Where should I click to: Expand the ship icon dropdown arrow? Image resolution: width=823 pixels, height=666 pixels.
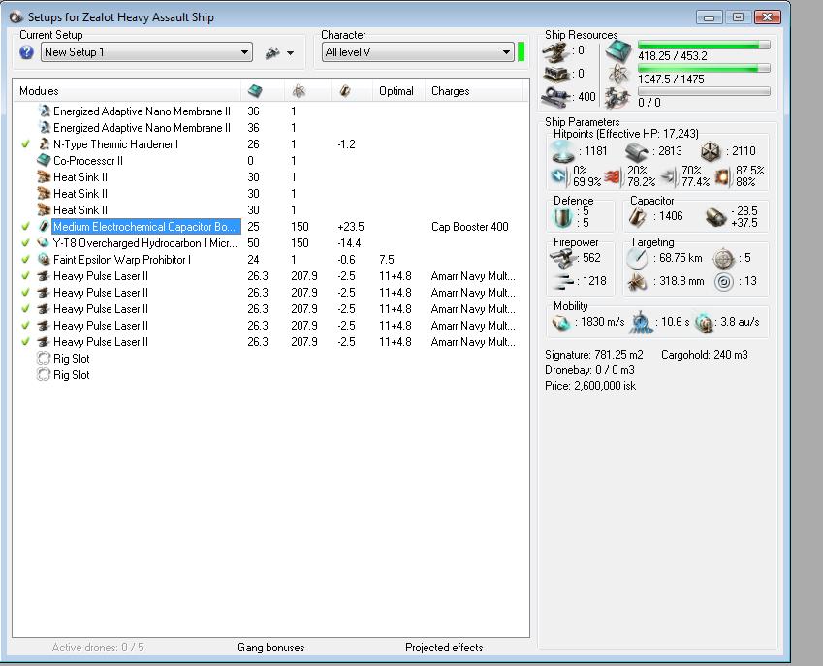click(290, 53)
